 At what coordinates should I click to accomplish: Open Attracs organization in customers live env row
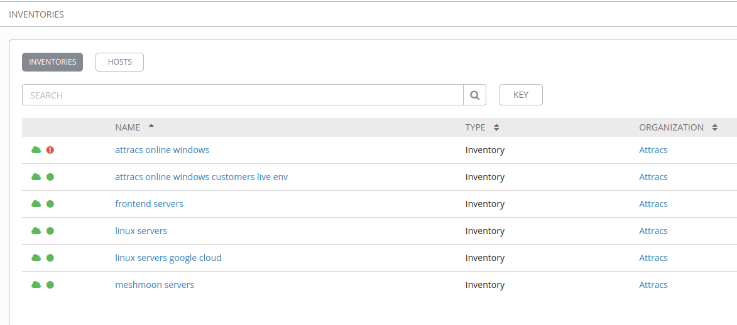(x=653, y=177)
